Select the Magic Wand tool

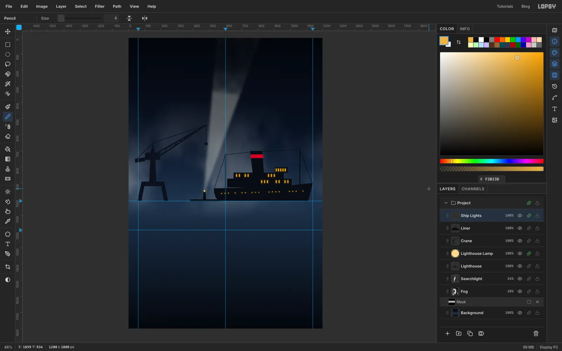8,84
